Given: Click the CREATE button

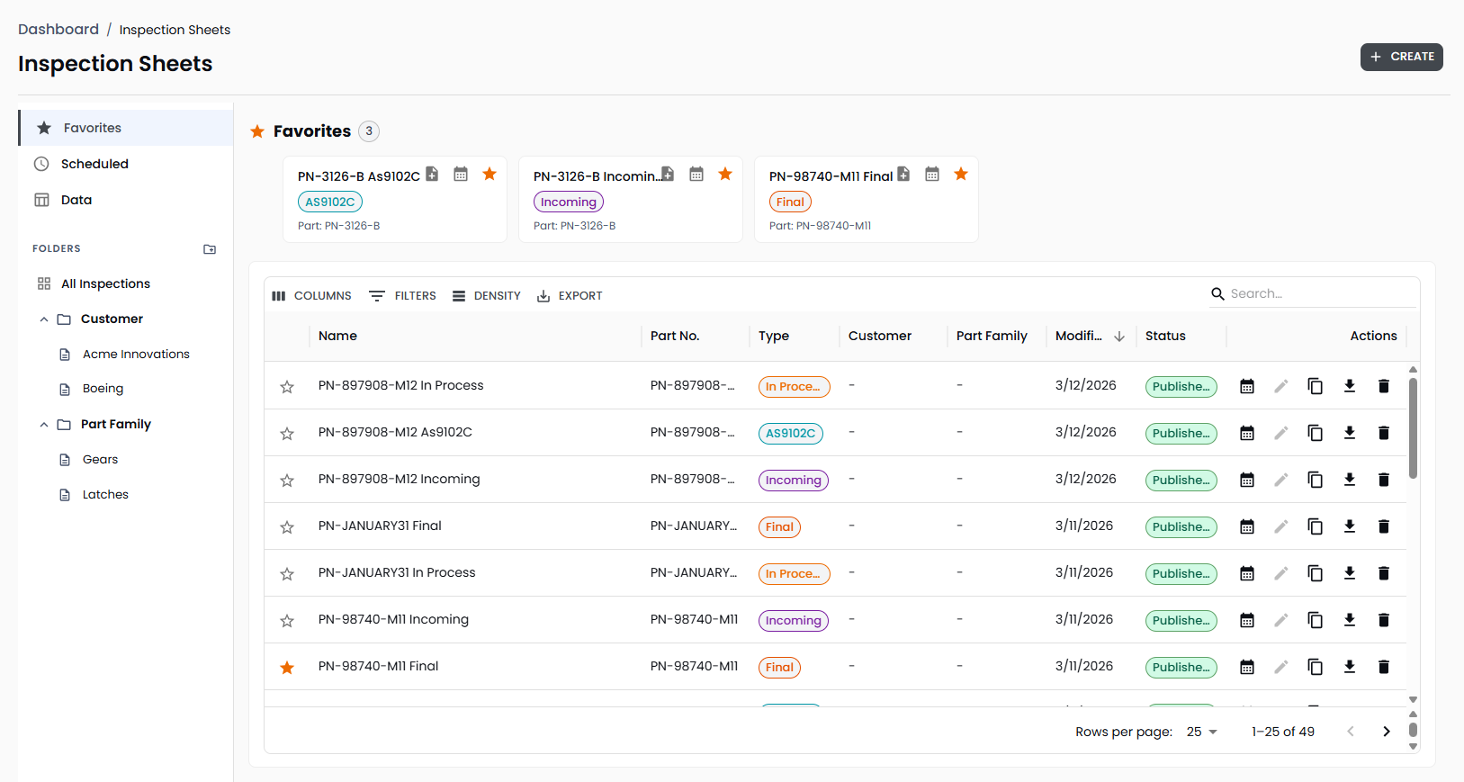Looking at the screenshot, I should pos(1401,57).
